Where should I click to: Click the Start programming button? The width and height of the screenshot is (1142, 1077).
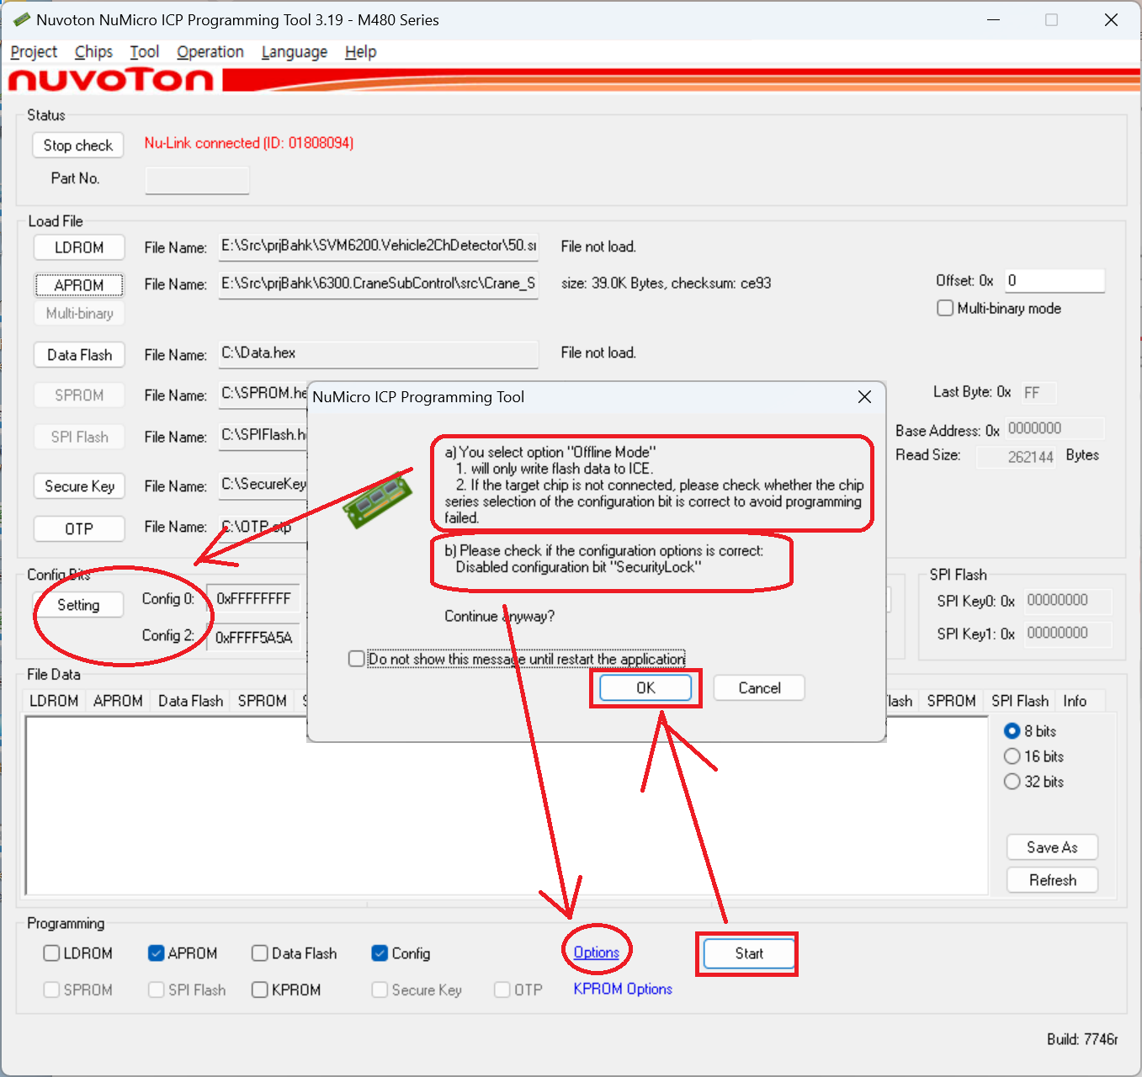tap(749, 953)
